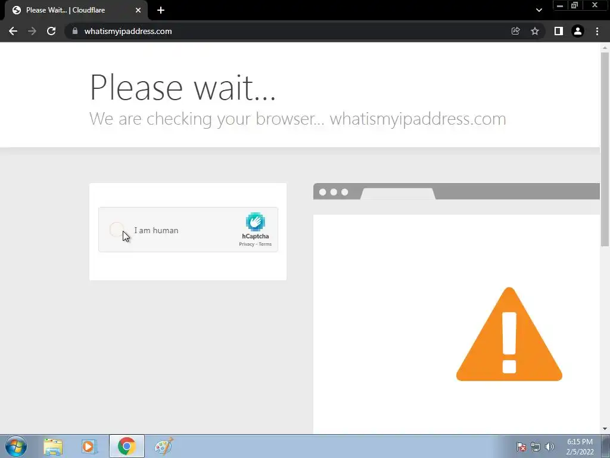Screen dimensions: 610x458
Task: Click the scrollbar down arrow
Action: tap(605, 429)
